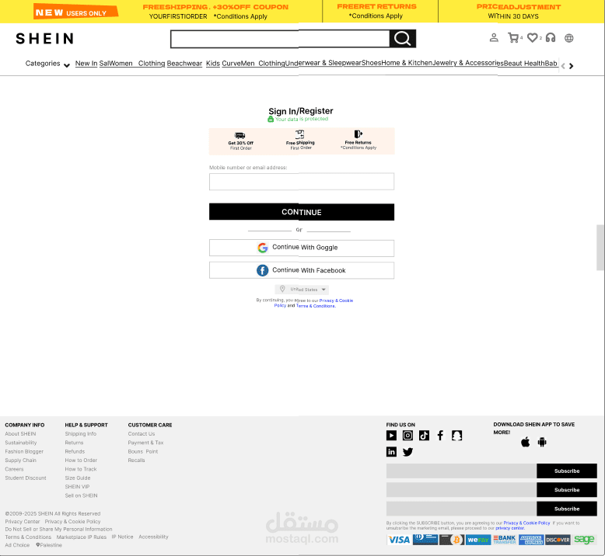Click the Bank Transfer logo
This screenshot has height=556, width=605.
click(x=505, y=540)
